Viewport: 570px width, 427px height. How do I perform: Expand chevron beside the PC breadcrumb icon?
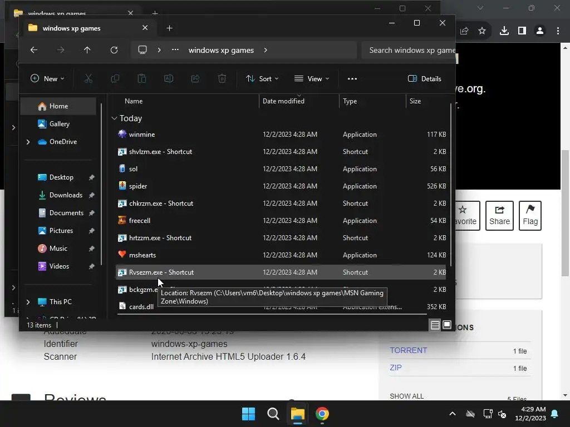click(x=159, y=50)
